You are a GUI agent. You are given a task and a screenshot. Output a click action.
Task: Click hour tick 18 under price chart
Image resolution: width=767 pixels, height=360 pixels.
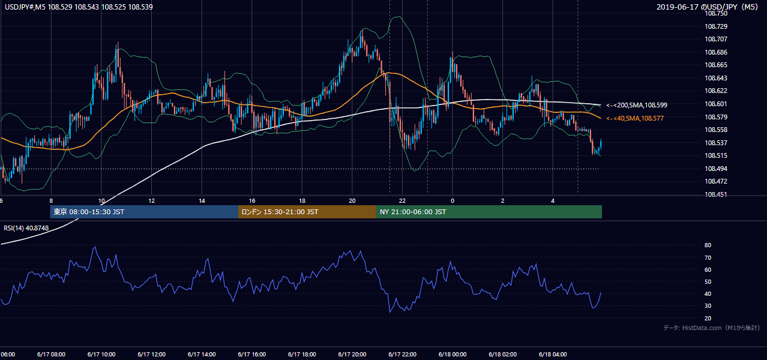[x=302, y=201]
